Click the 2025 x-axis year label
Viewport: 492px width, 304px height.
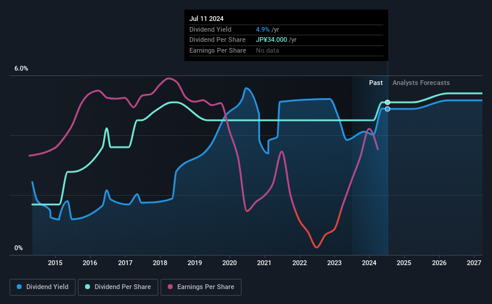[404, 263]
